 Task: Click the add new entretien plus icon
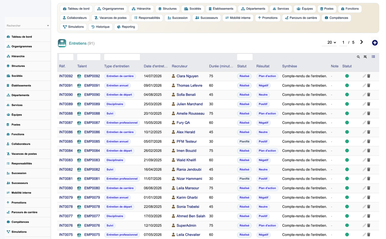[375, 43]
